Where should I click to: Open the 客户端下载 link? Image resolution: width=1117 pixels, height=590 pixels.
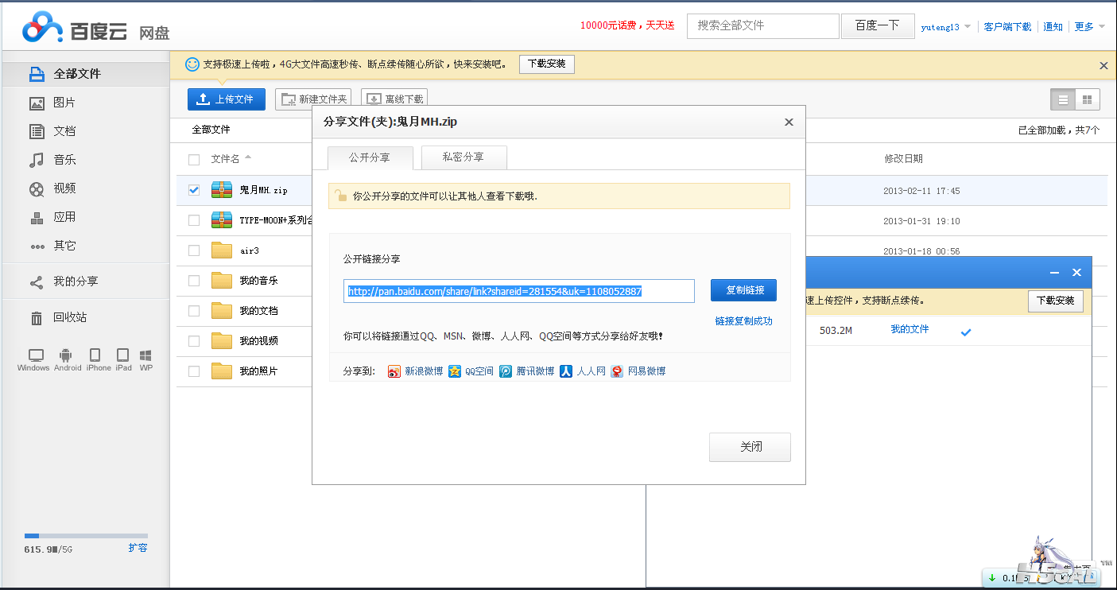(x=1007, y=26)
